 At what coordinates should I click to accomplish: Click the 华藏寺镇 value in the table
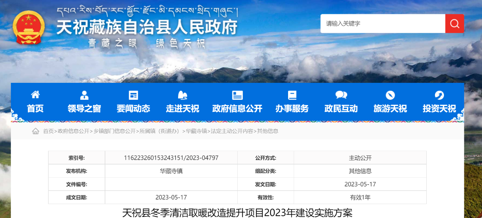[171, 171]
